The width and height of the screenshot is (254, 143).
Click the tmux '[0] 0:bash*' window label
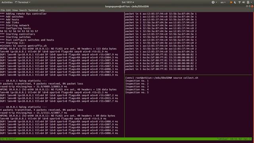point(8,139)
